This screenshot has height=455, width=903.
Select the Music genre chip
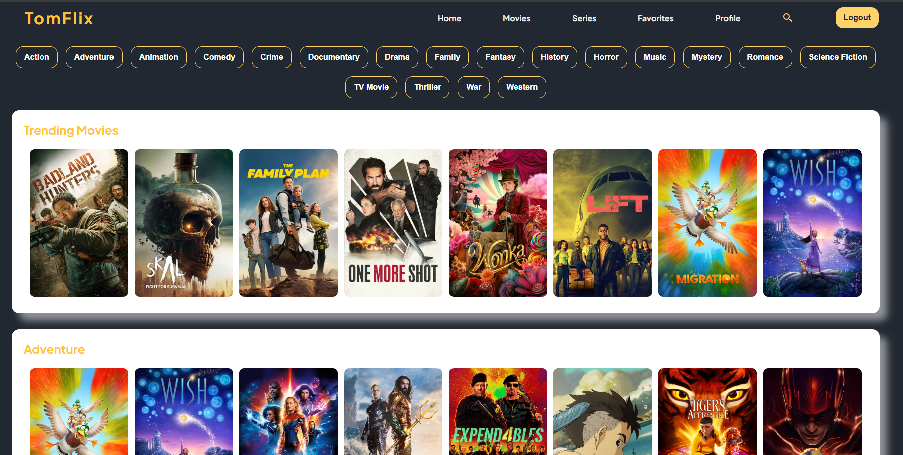pos(655,57)
